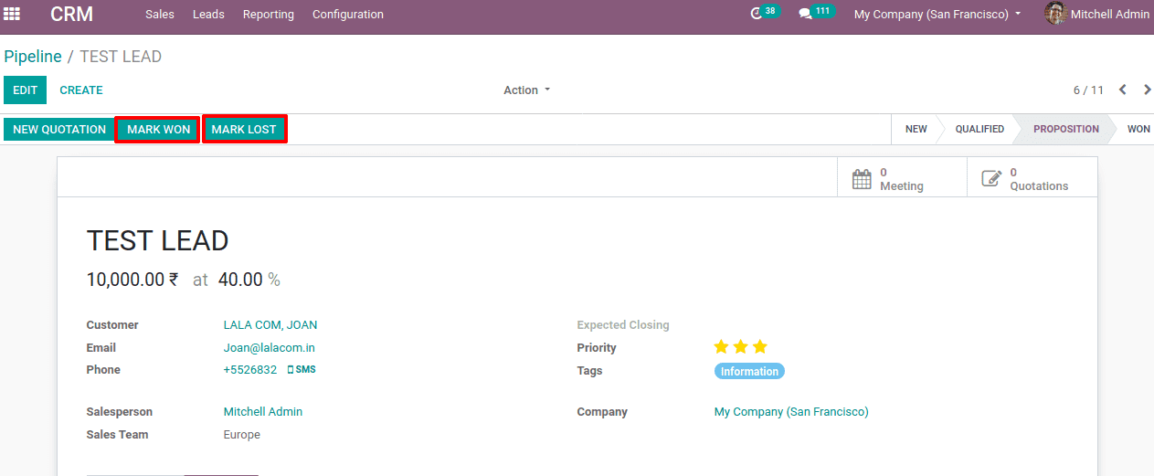Open the conversations chat bubble icon
Image resolution: width=1154 pixels, height=476 pixels.
click(x=805, y=14)
